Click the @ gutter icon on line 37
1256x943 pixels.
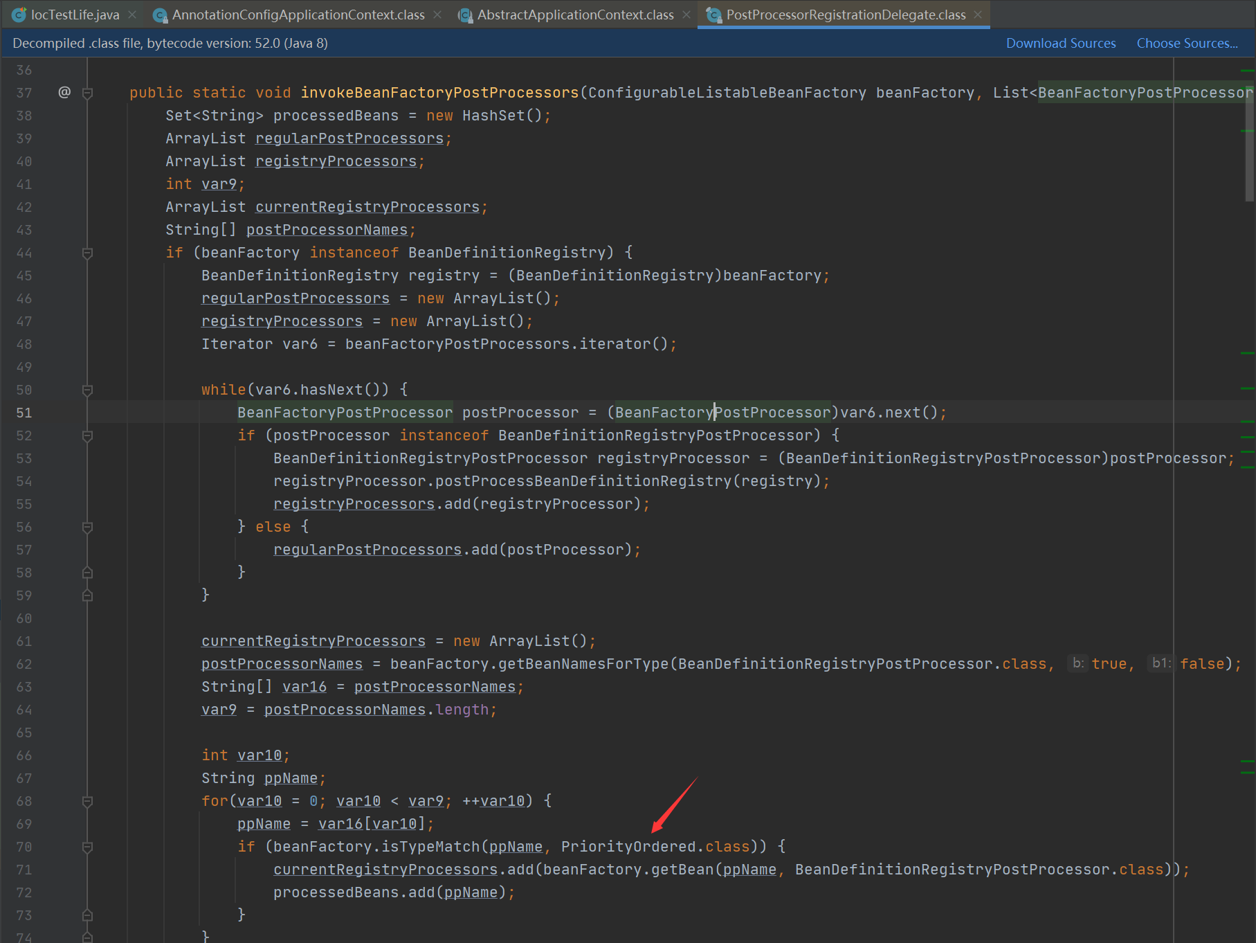pos(64,92)
